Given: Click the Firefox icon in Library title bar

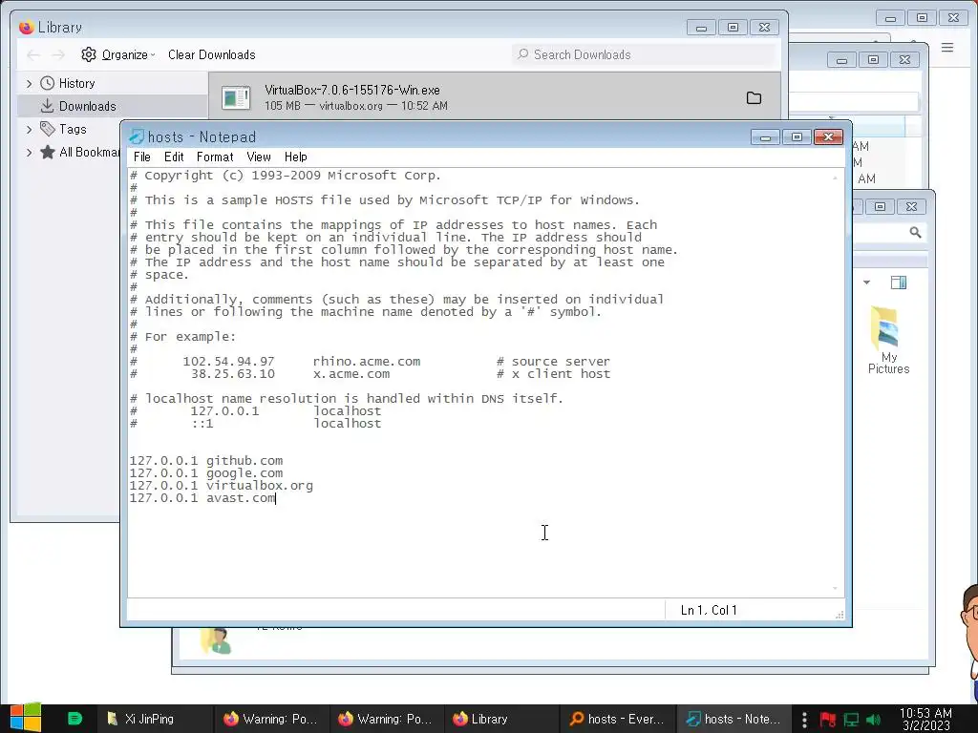Looking at the screenshot, I should [26, 27].
